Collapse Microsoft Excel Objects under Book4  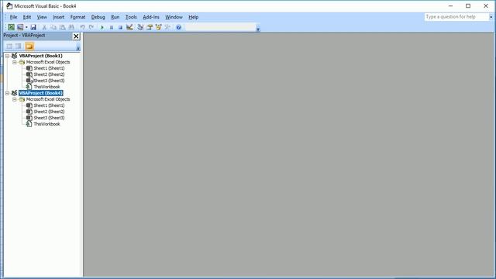click(15, 99)
